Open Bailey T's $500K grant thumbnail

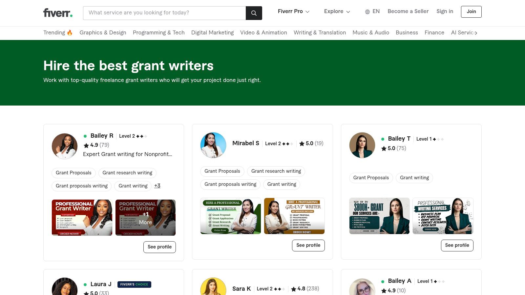click(x=379, y=216)
